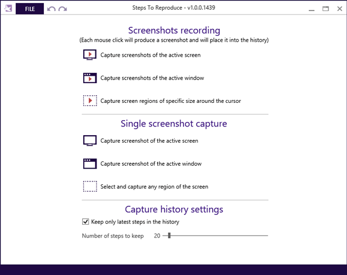Start Capture screenshots of the active window
Screen dimensions: 347x275
tap(152, 78)
